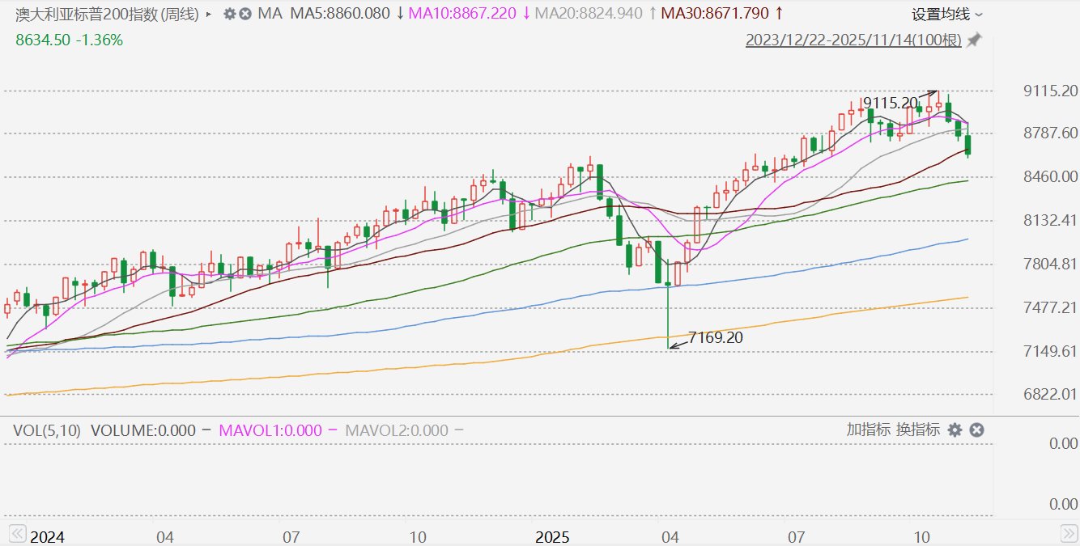Expand the 设置均线 dropdown
The height and width of the screenshot is (546, 1080).
(x=947, y=14)
